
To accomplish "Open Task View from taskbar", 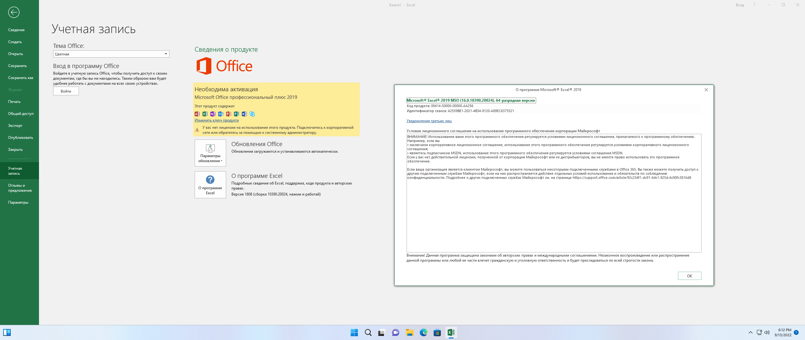I will tap(382, 332).
